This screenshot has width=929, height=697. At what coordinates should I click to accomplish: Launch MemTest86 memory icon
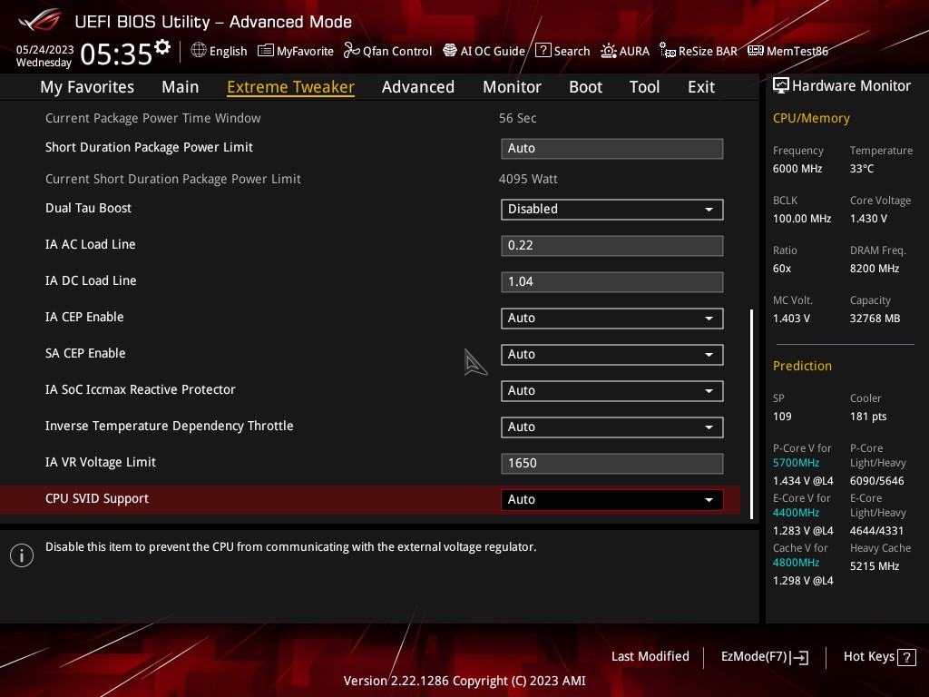click(x=756, y=51)
